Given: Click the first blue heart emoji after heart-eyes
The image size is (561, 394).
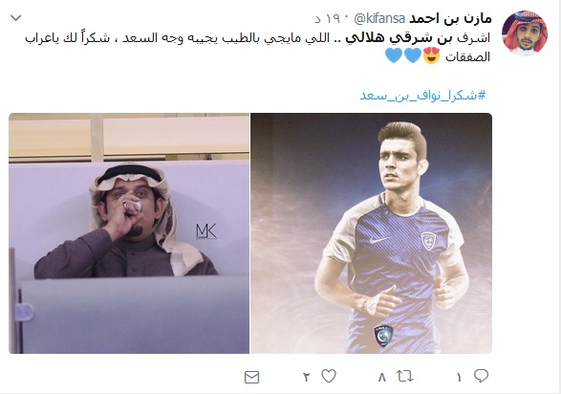Looking at the screenshot, I should (413, 55).
